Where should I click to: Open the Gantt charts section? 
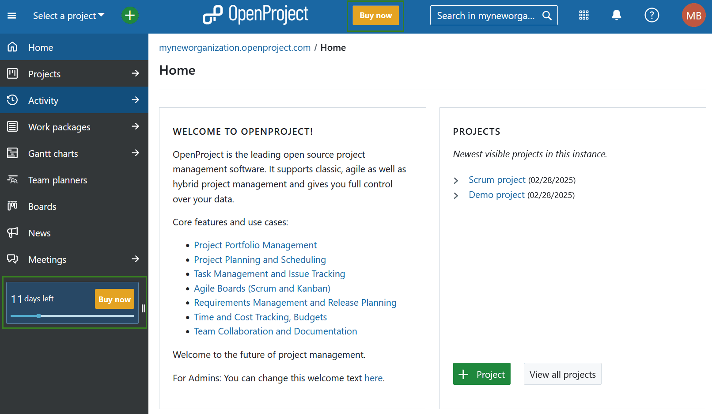click(53, 153)
